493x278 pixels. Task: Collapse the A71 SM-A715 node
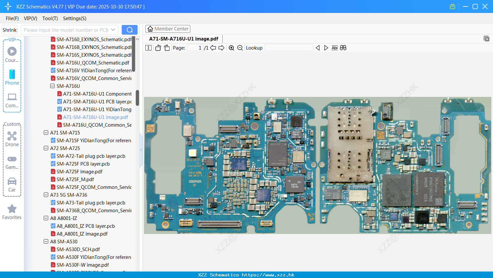coord(46,133)
